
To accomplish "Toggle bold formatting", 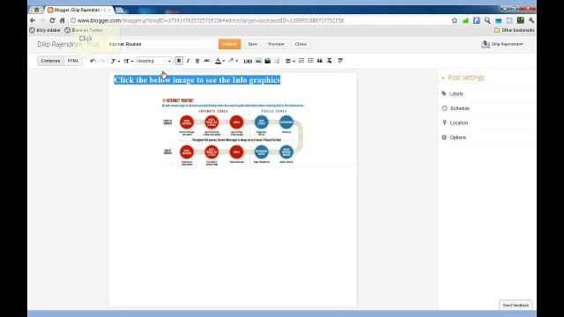I will pos(179,61).
